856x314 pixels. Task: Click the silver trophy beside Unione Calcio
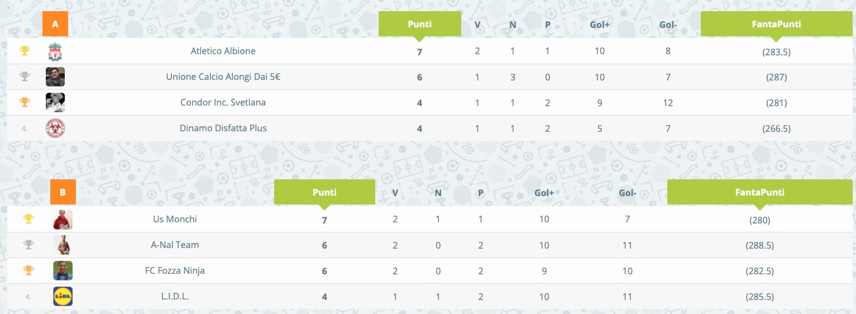point(25,77)
